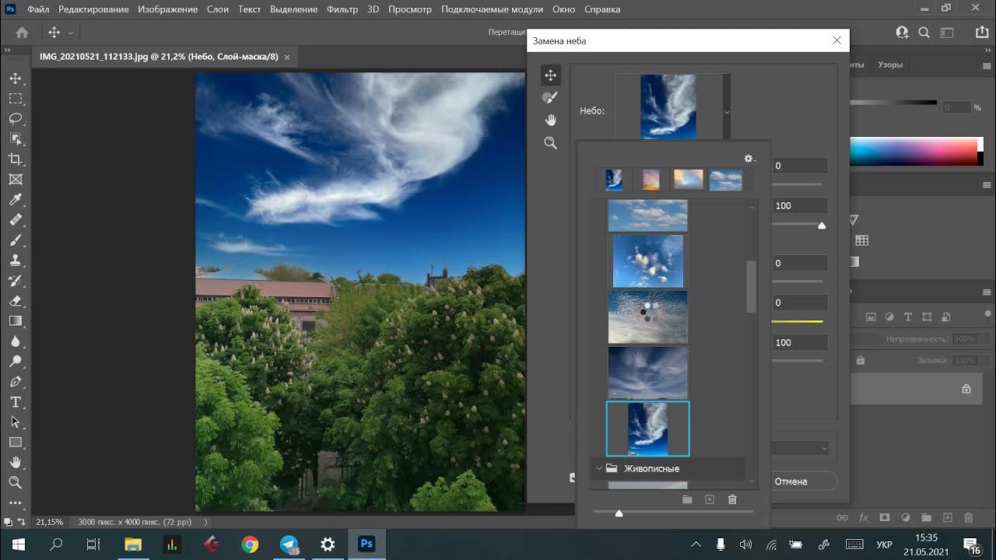Select the Object Selection tool
The height and width of the screenshot is (560, 996).
tap(15, 139)
